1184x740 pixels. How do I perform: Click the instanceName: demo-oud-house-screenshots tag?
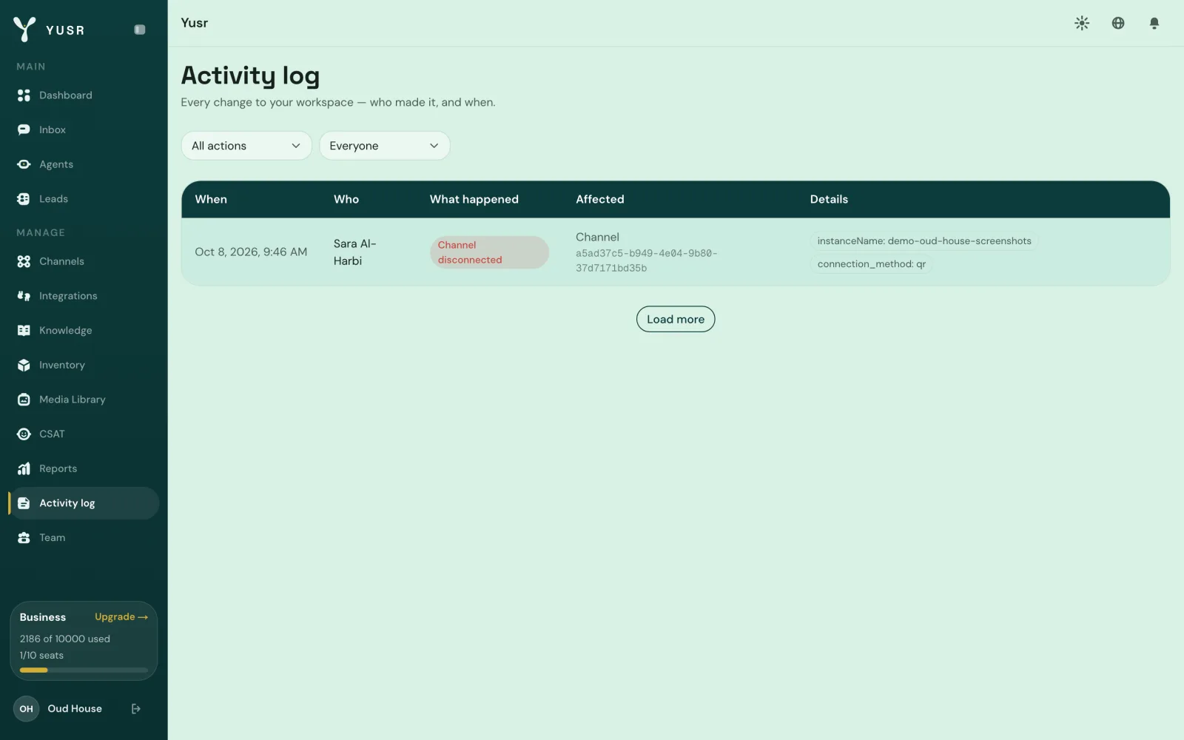924,241
